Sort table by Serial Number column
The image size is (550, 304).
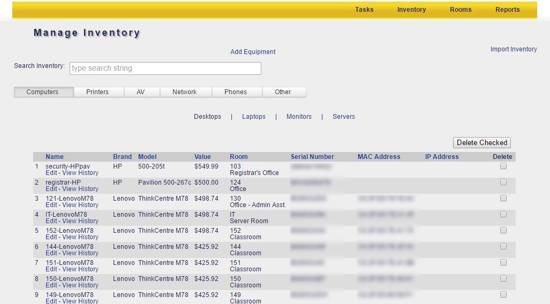[x=312, y=157]
